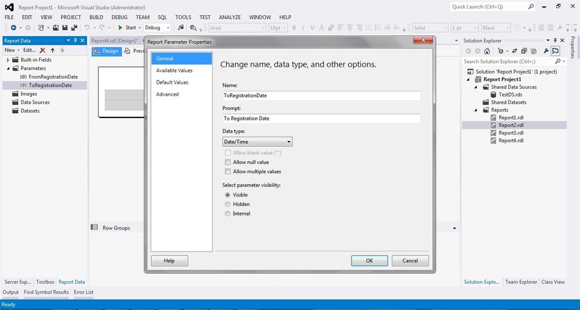
Task: Collapse the Reports folder in Solution Explorer
Action: [477, 111]
